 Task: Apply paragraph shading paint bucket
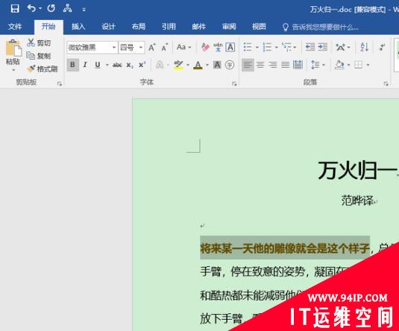340,65
